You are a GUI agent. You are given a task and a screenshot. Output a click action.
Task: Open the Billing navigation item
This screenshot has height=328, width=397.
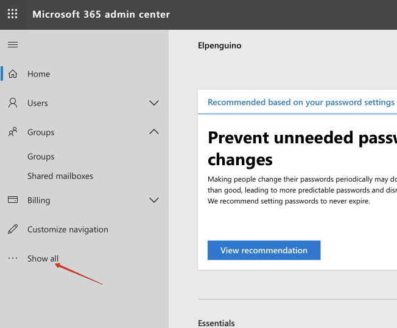(x=39, y=200)
